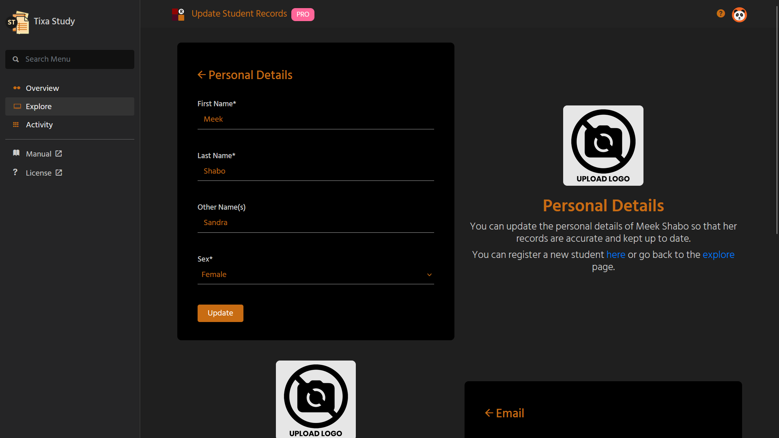Viewport: 779px width, 438px height.
Task: Click the Explore laptop icon
Action: click(17, 106)
